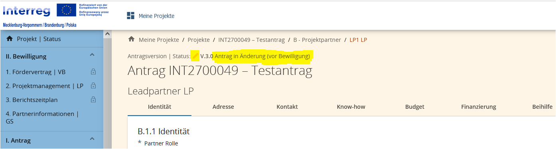
Task: Click the pencil edit icon beside V.3.0
Action: [195, 56]
